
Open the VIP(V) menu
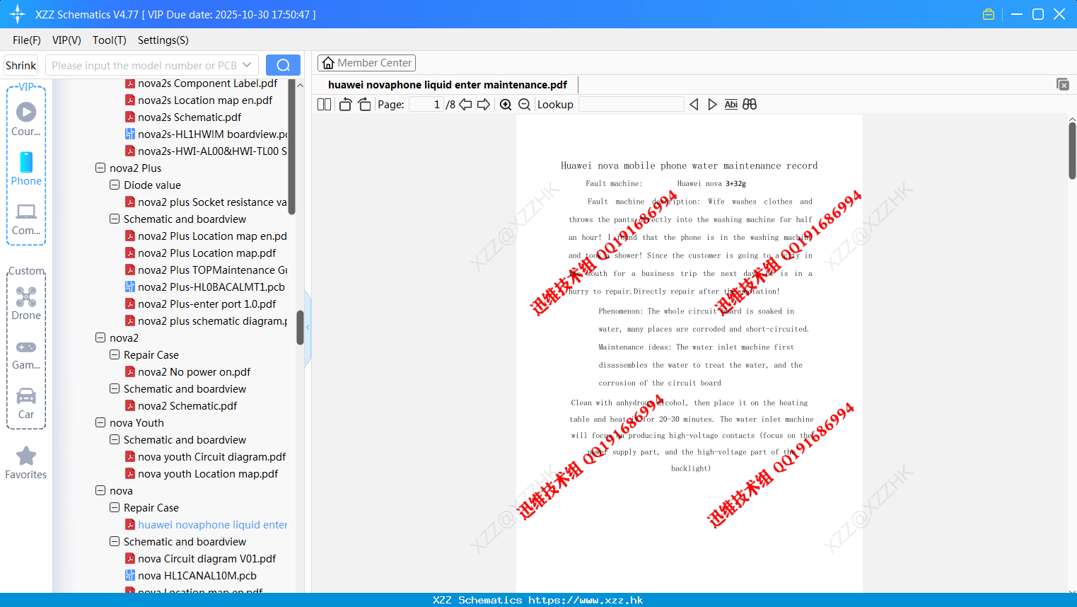pyautogui.click(x=66, y=40)
